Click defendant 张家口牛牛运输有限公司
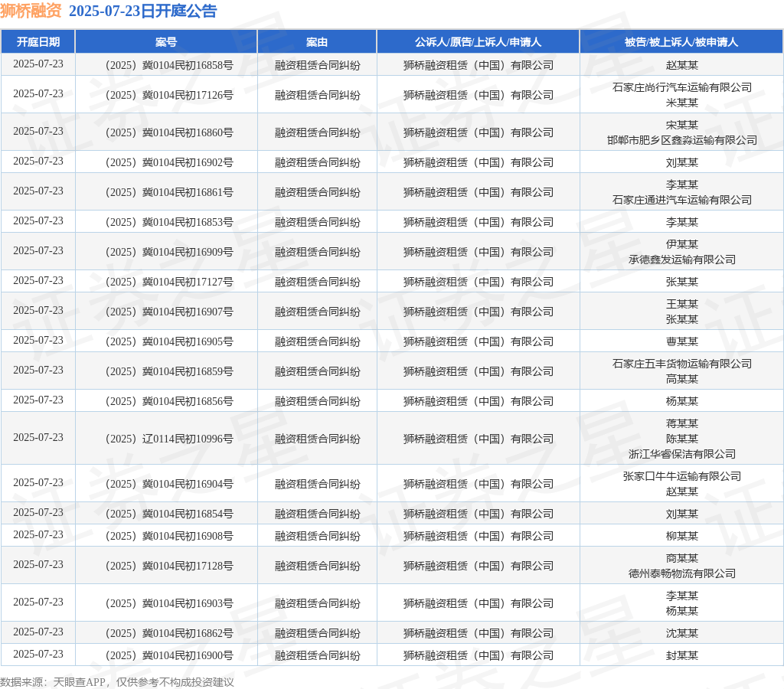This screenshot has height=689, width=784. click(682, 476)
